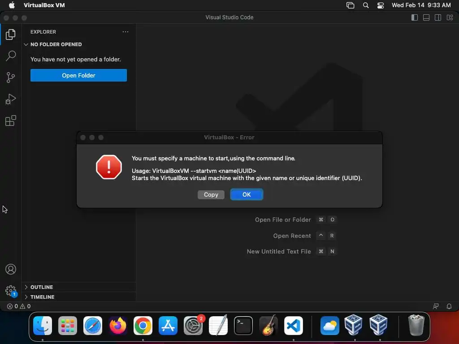Click the Open Folder button
459x344 pixels.
click(x=78, y=75)
